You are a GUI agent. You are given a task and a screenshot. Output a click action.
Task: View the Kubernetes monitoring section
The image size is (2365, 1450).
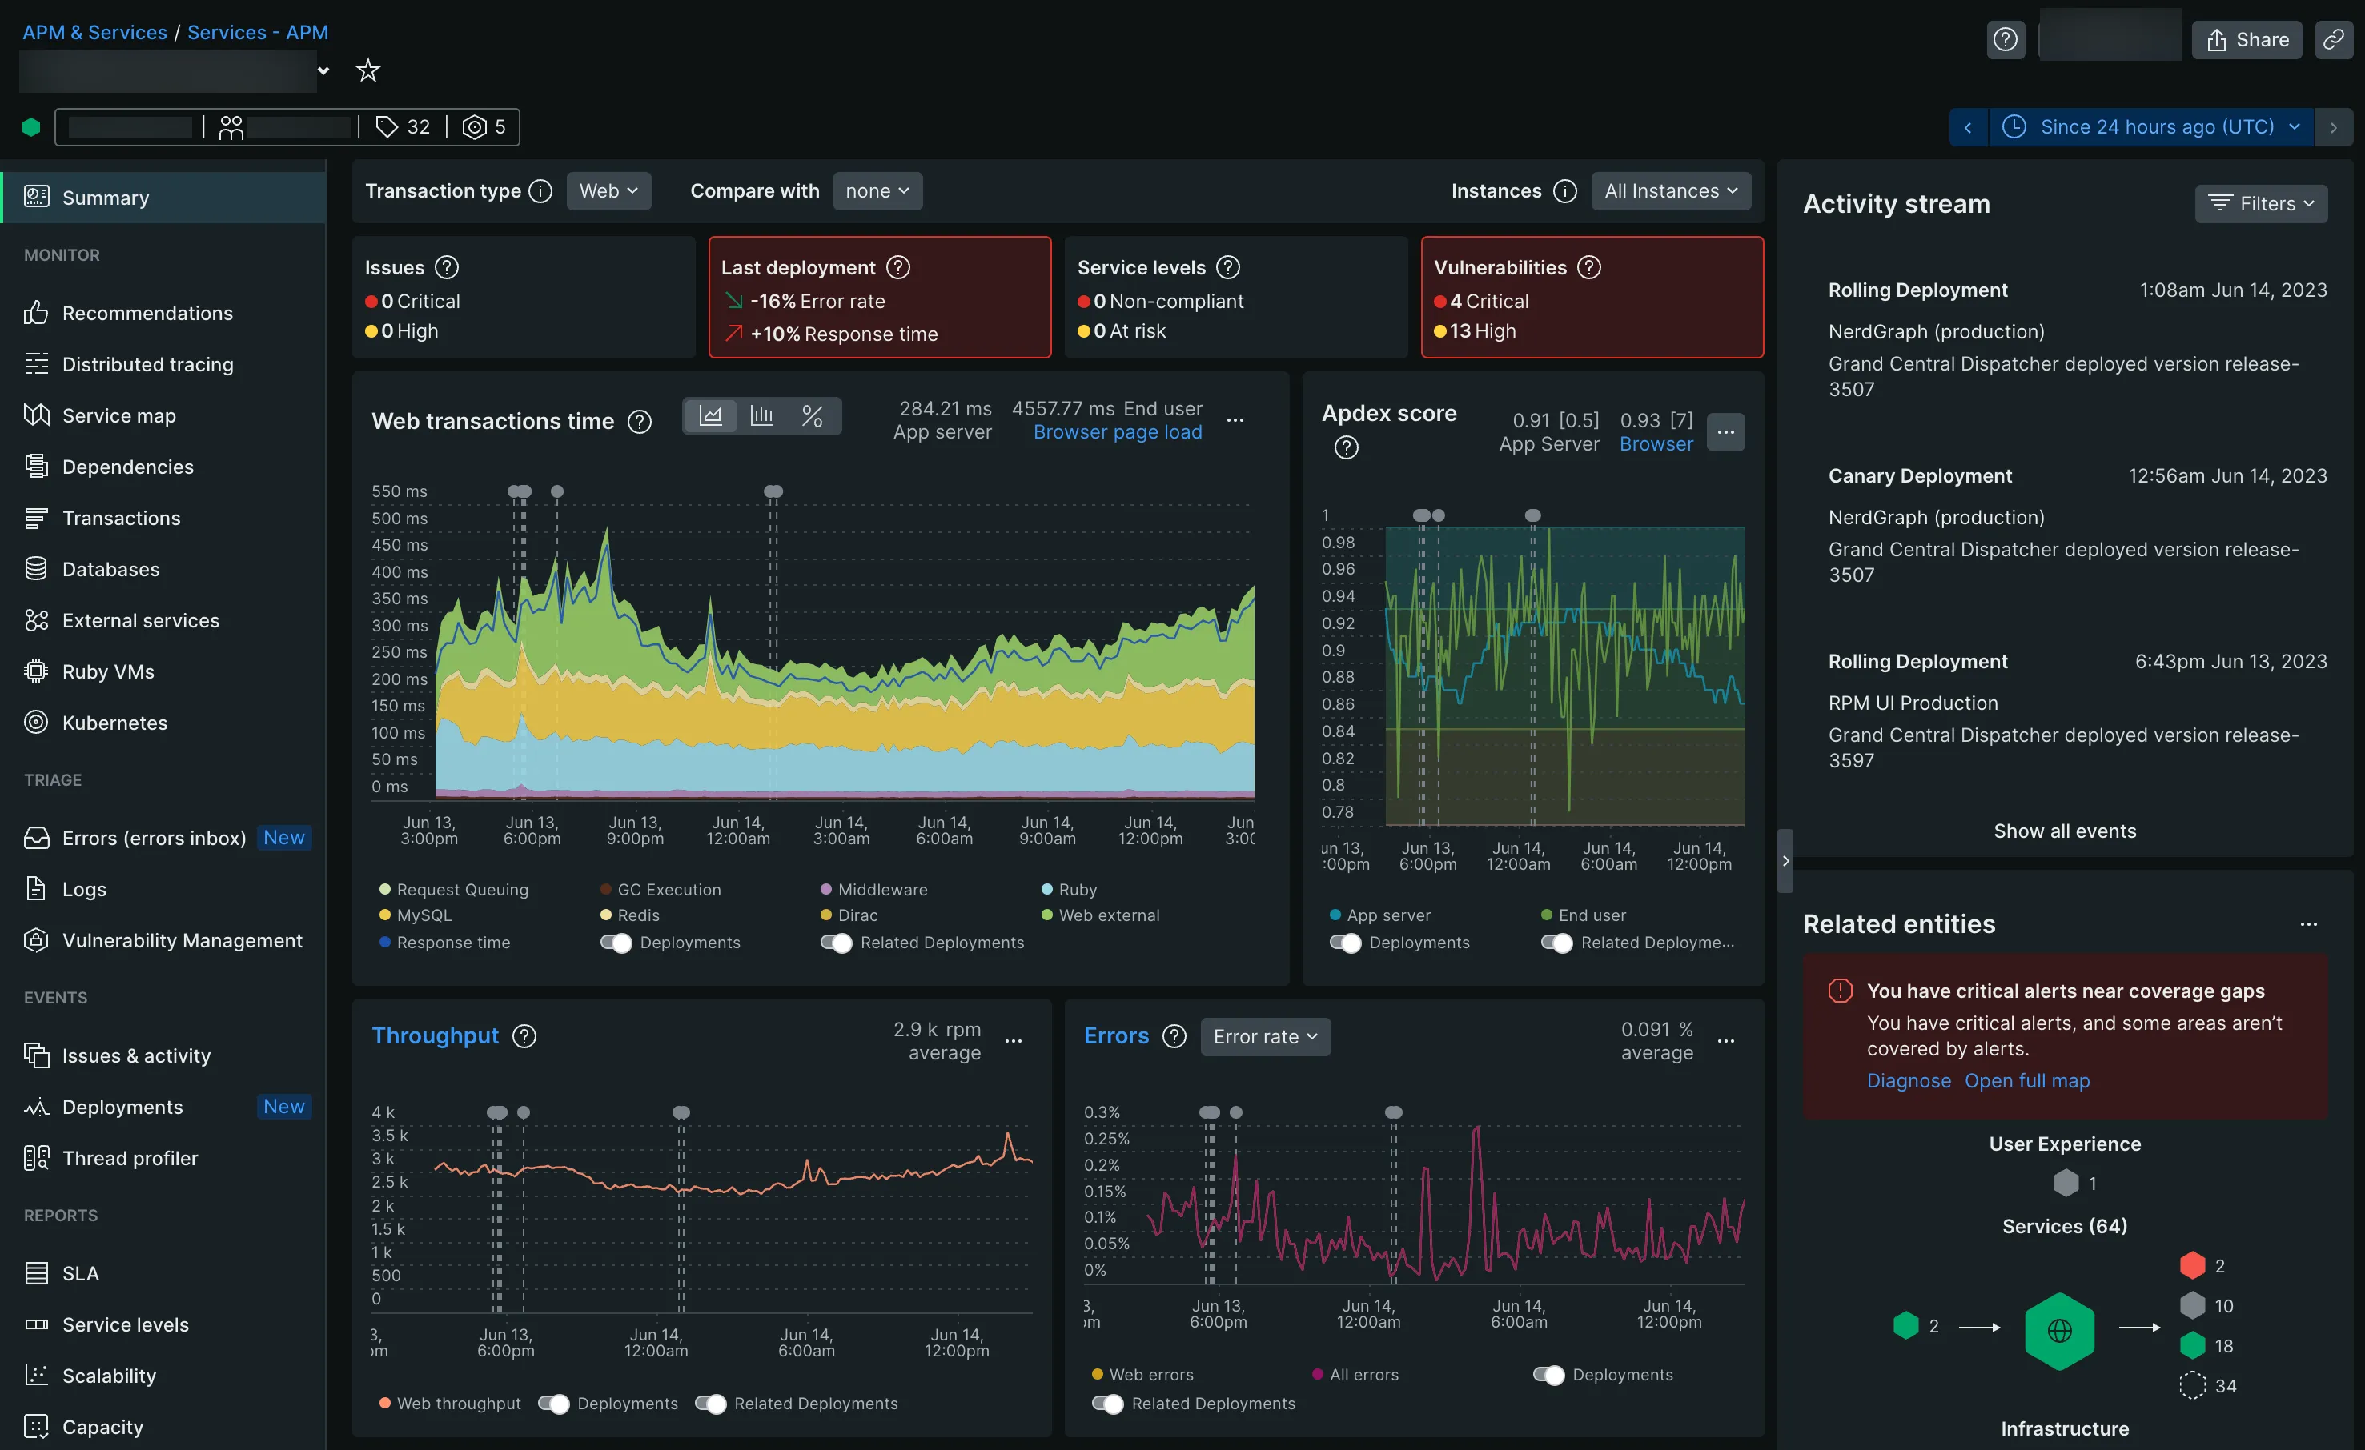coord(115,723)
